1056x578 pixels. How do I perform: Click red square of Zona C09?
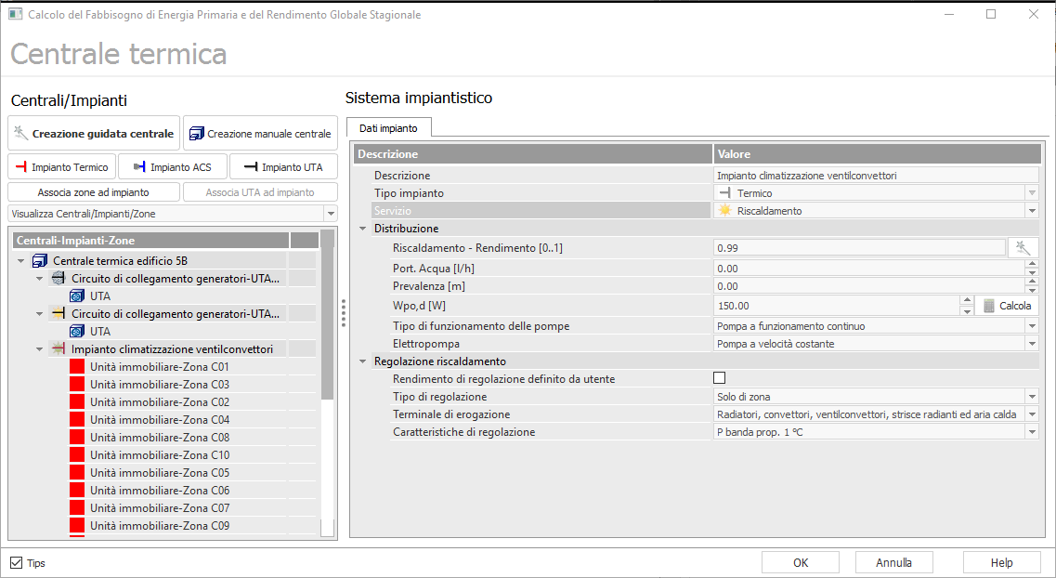point(77,525)
